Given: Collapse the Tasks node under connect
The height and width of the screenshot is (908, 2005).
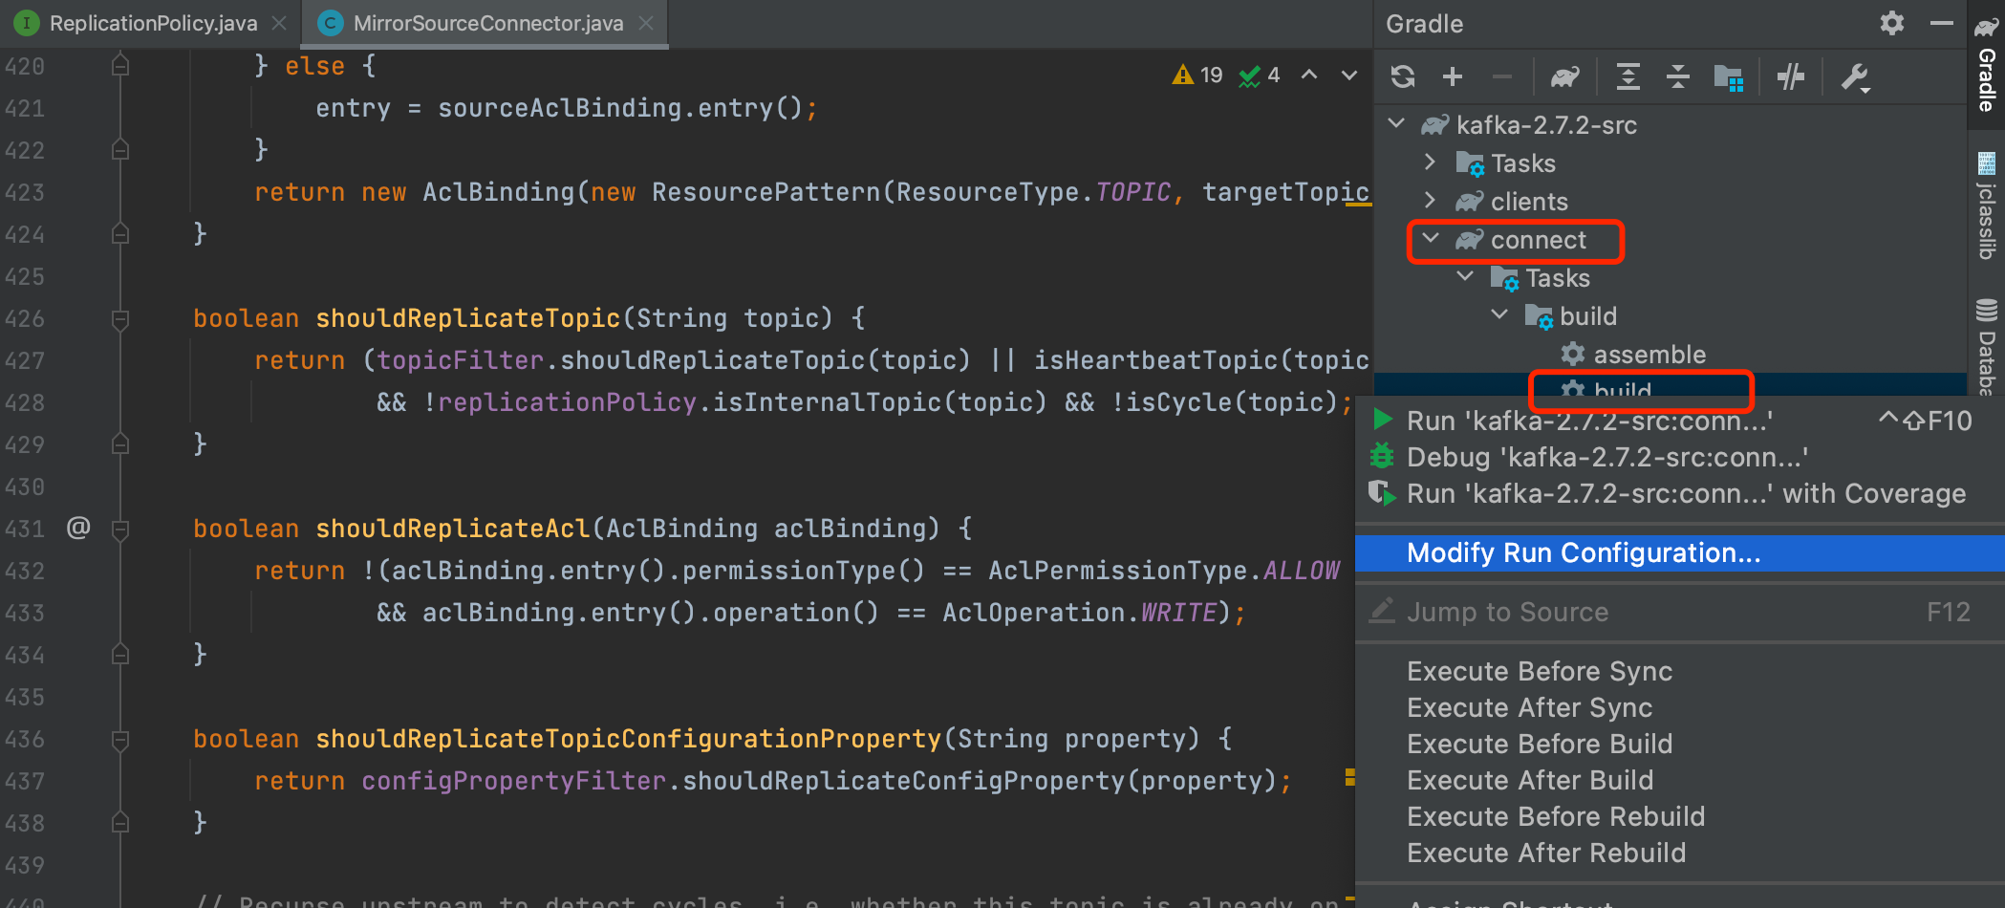Looking at the screenshot, I should (1465, 277).
